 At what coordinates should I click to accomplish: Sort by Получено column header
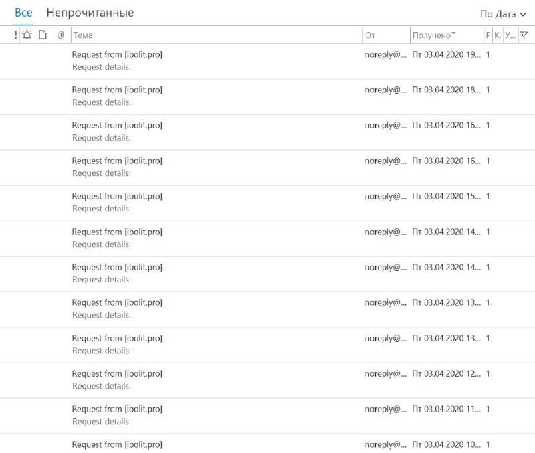click(x=447, y=35)
